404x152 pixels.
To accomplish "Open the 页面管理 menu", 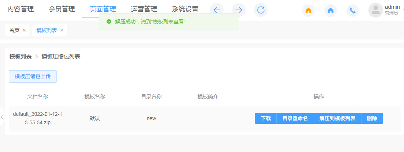I will (x=103, y=9).
